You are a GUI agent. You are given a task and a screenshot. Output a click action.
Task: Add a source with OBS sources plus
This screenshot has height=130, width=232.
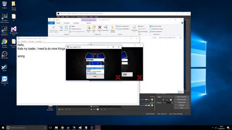[x=91, y=109]
